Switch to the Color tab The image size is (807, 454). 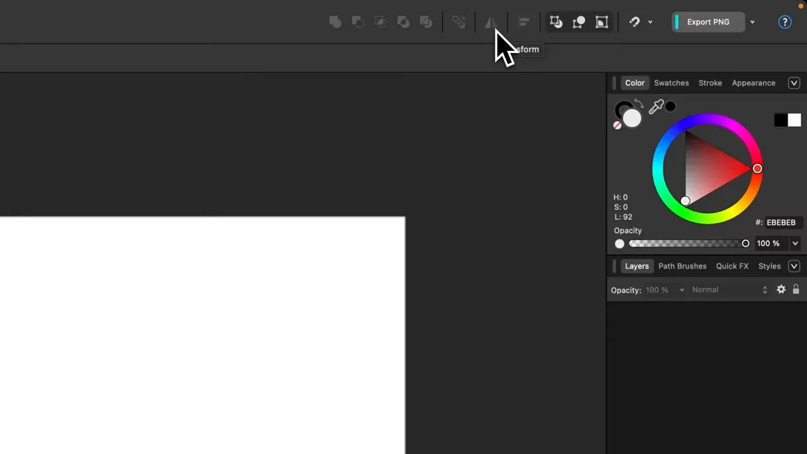(x=635, y=83)
